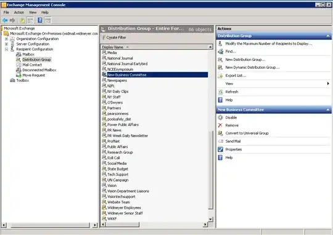Open the View submenu arrow

328,84
